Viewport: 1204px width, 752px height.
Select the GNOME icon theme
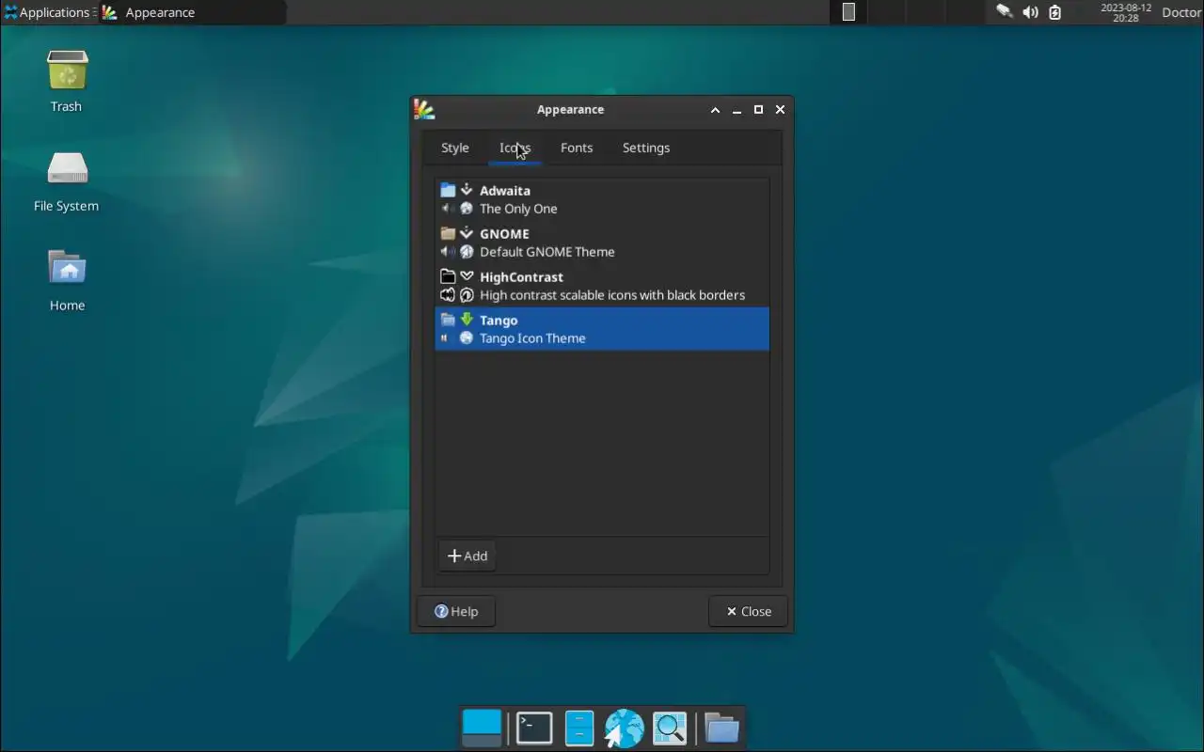[x=602, y=243]
